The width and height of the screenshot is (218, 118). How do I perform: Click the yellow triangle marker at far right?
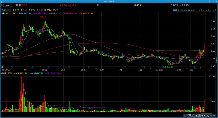[x=201, y=68]
